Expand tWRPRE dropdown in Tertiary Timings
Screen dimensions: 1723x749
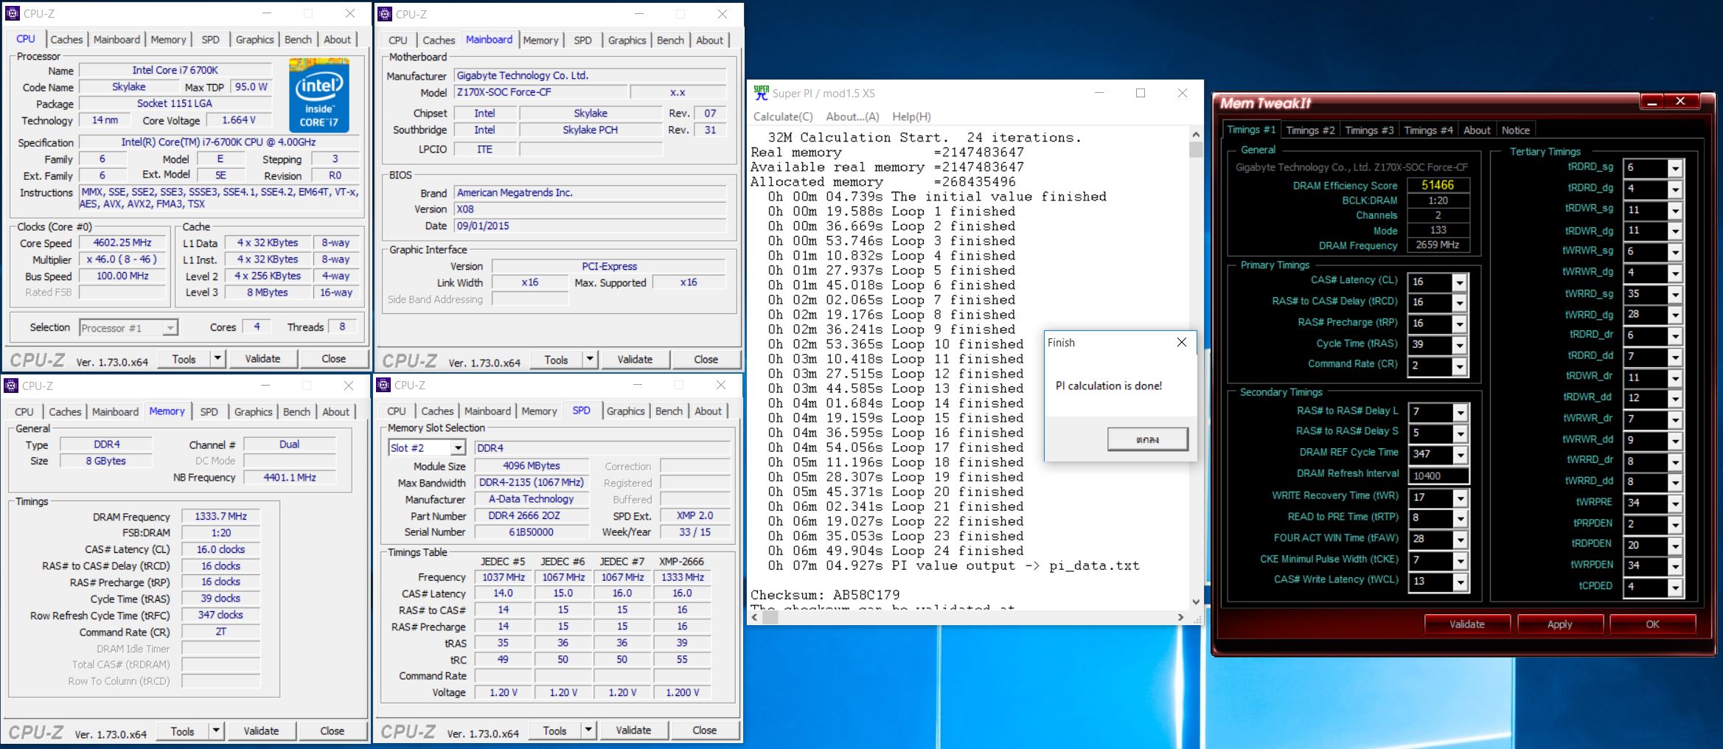(1675, 504)
